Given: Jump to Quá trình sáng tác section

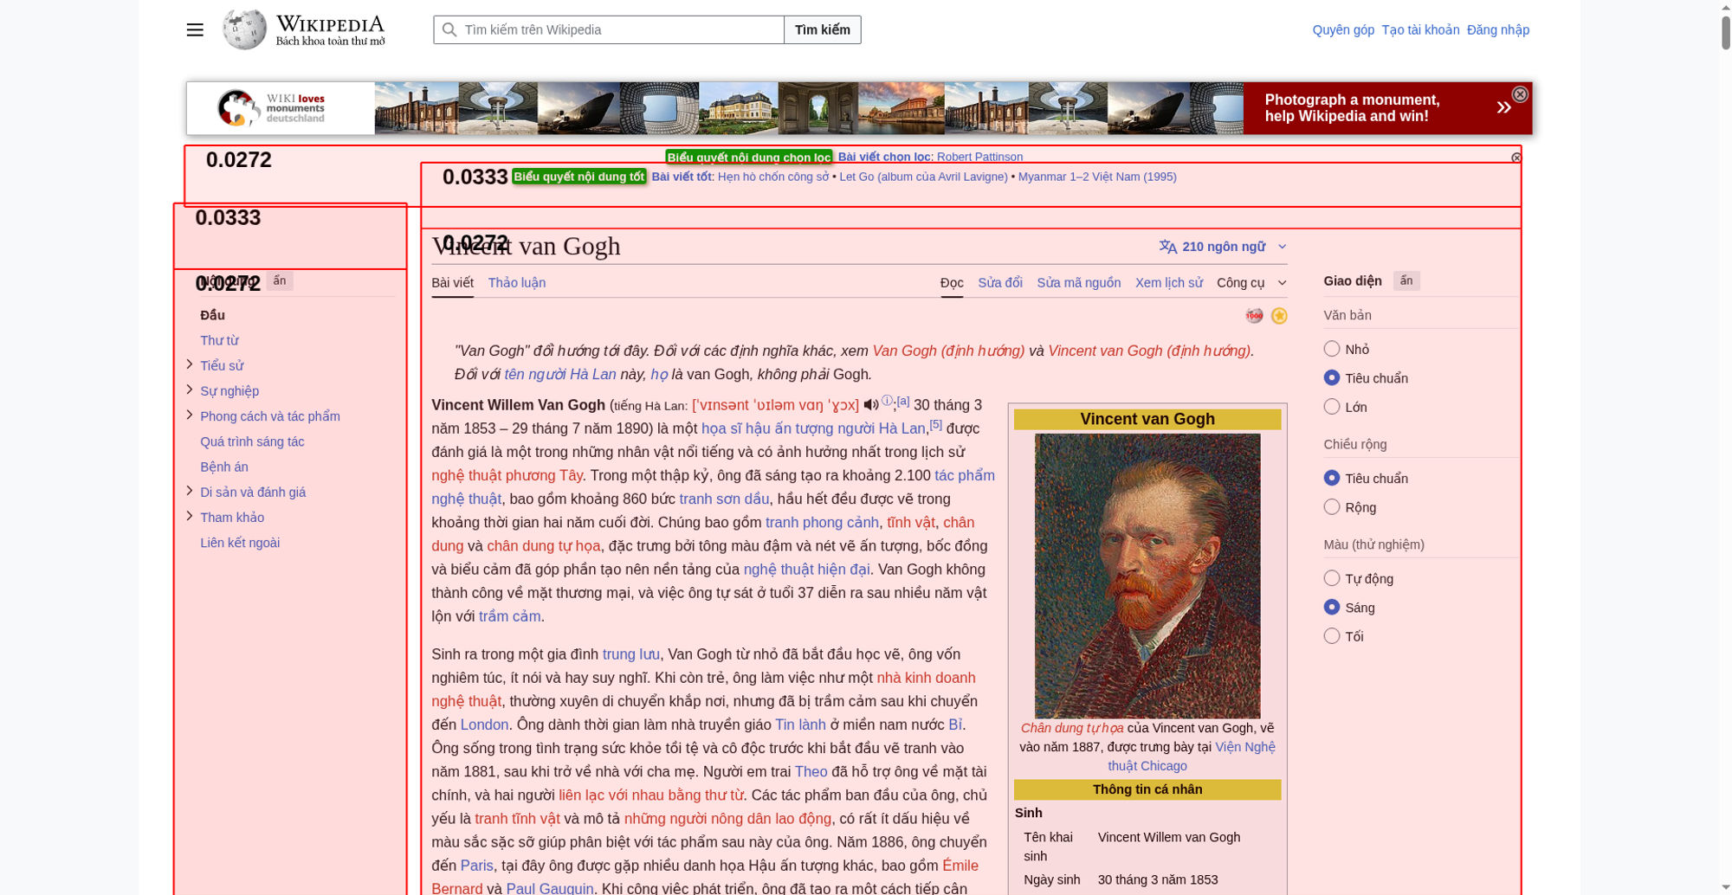Looking at the screenshot, I should coord(252,441).
